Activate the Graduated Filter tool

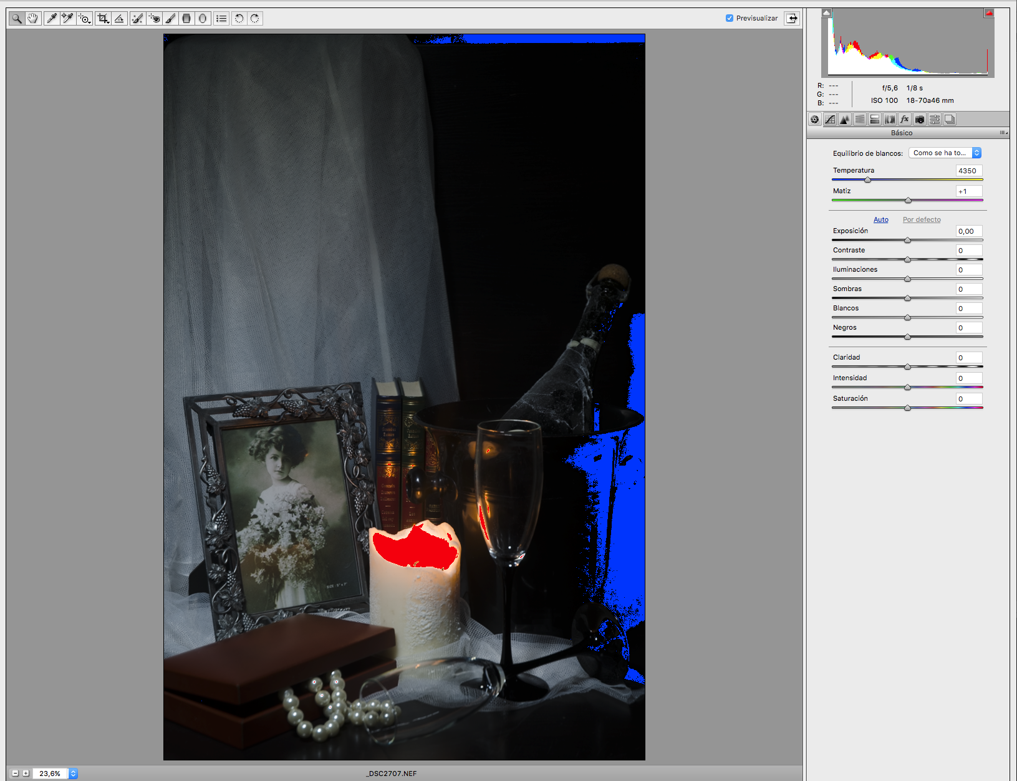(x=186, y=19)
